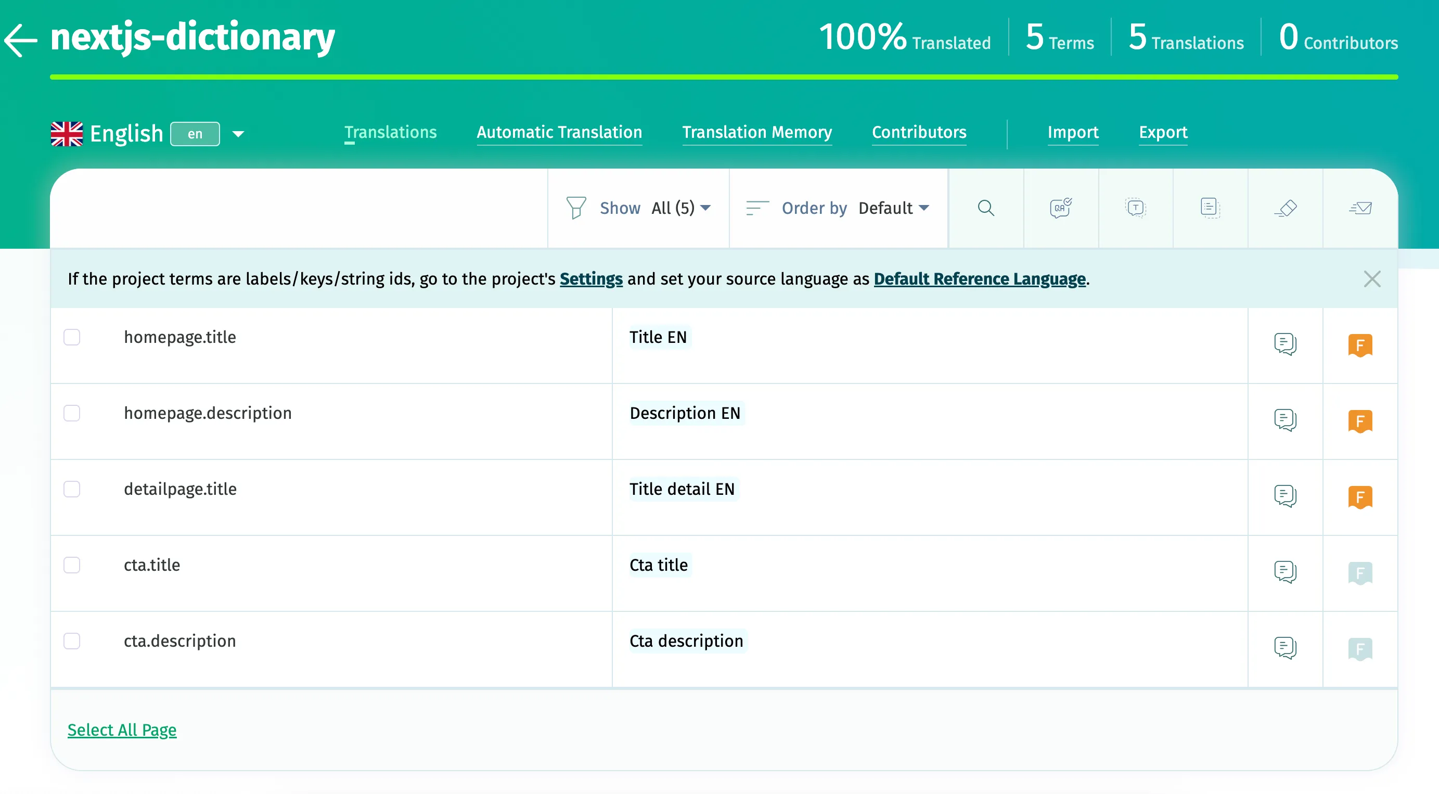
Task: Run QA checks using the QA icon
Action: 1060,208
